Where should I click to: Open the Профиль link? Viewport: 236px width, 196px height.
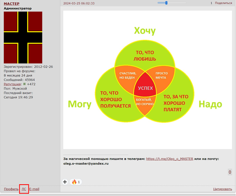pyautogui.click(x=11, y=189)
